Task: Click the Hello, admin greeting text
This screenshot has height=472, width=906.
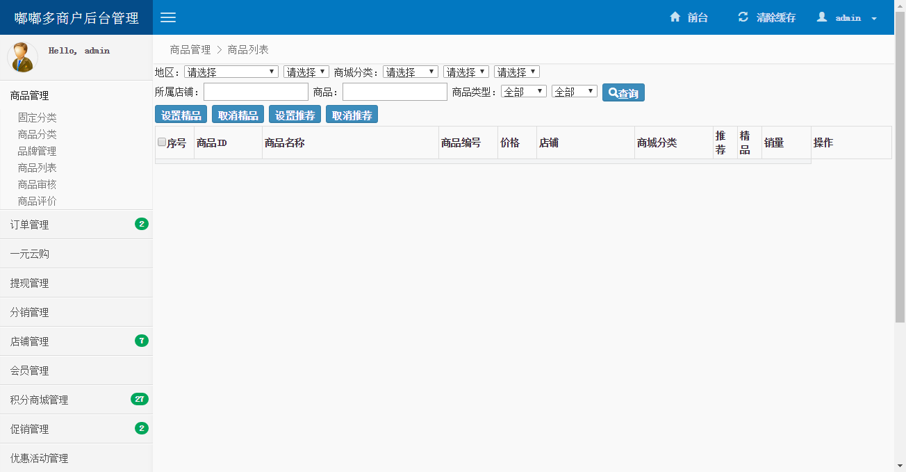Action: (x=79, y=51)
